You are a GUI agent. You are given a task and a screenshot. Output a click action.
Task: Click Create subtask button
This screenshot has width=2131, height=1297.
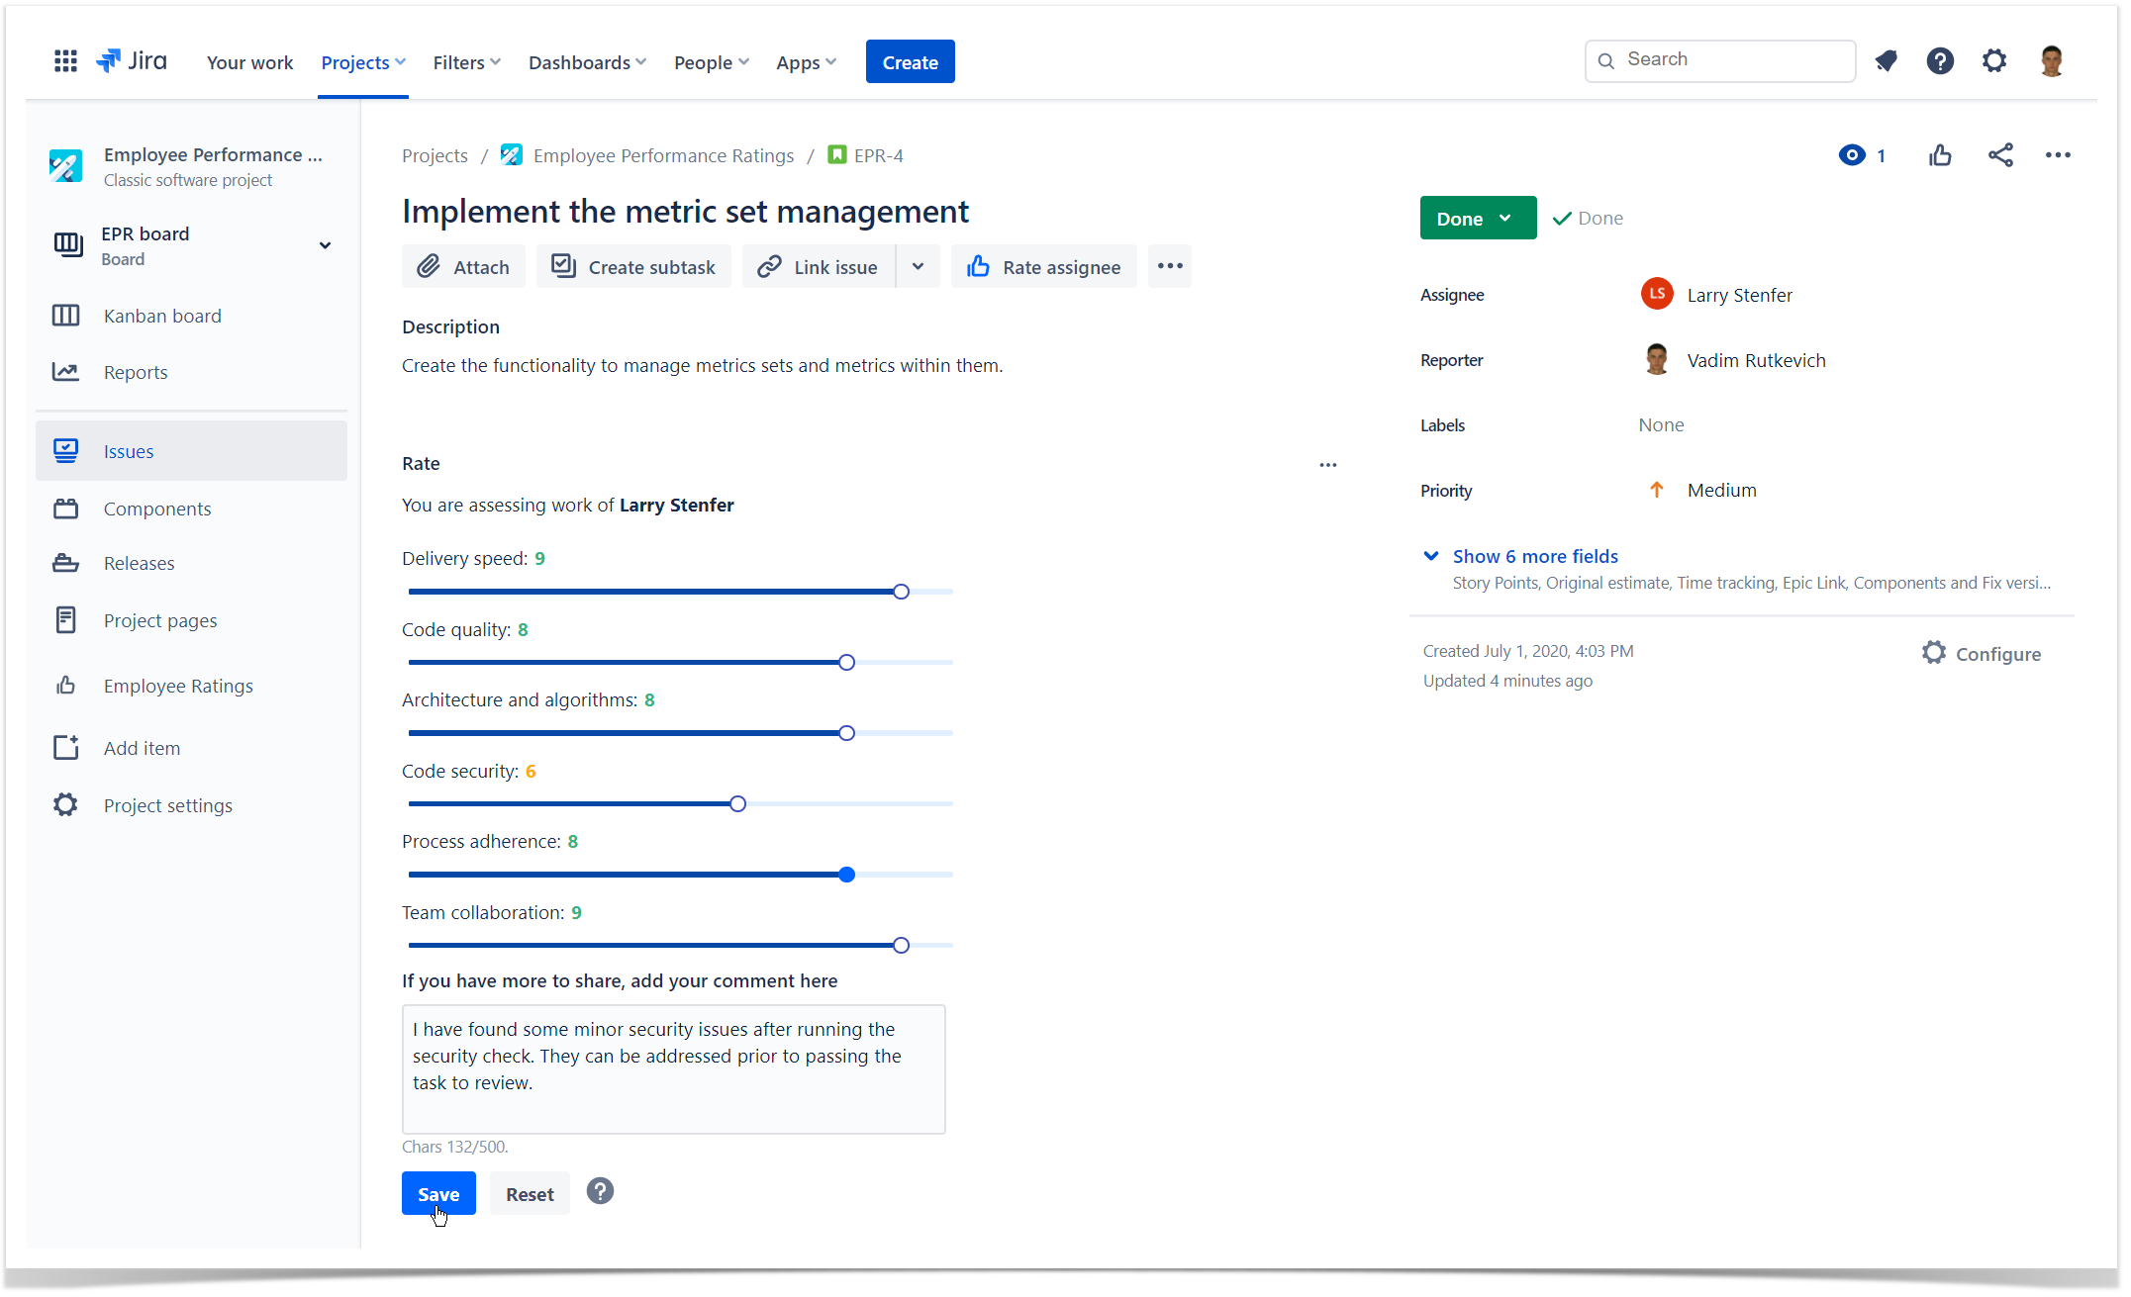(x=633, y=266)
